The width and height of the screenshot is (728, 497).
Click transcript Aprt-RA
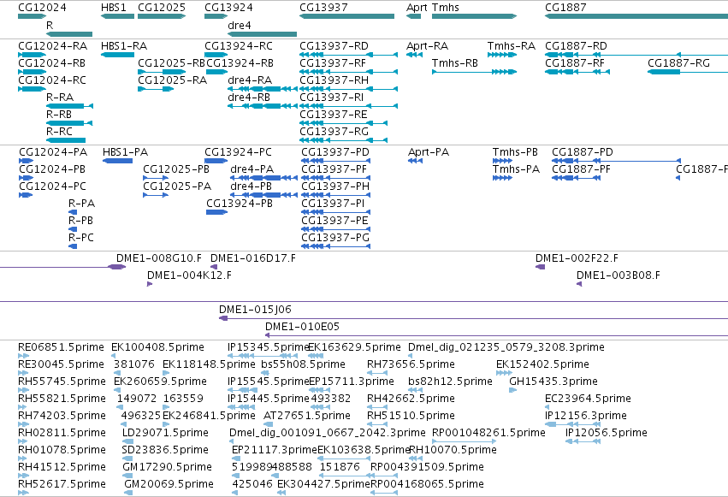(427, 46)
